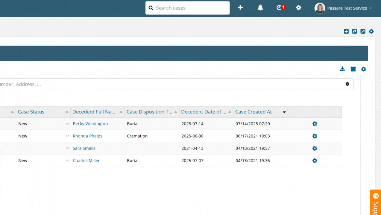
Task: Click the archive box icon in the panel
Action: [353, 69]
